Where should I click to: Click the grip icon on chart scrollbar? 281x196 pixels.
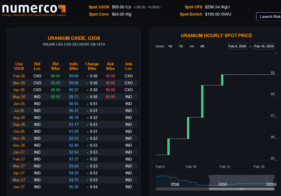click(x=241, y=189)
